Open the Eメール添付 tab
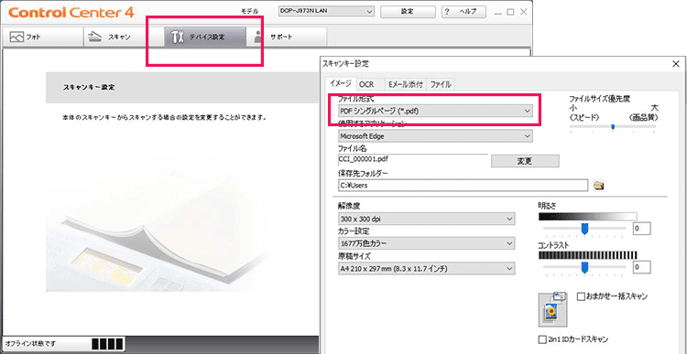 [x=405, y=84]
